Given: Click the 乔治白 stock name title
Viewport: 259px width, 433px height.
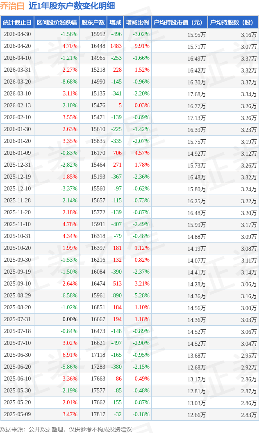Looking at the screenshot, I should click(x=12, y=6).
